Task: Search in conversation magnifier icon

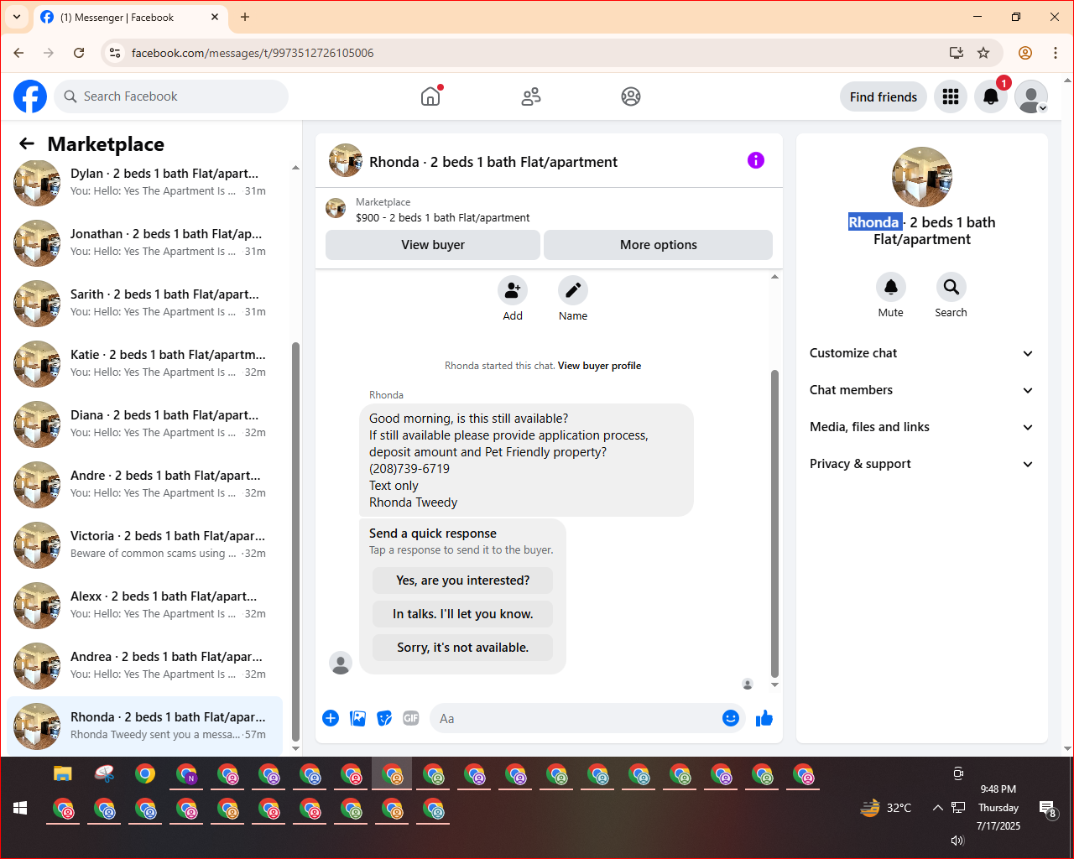Action: pyautogui.click(x=951, y=287)
